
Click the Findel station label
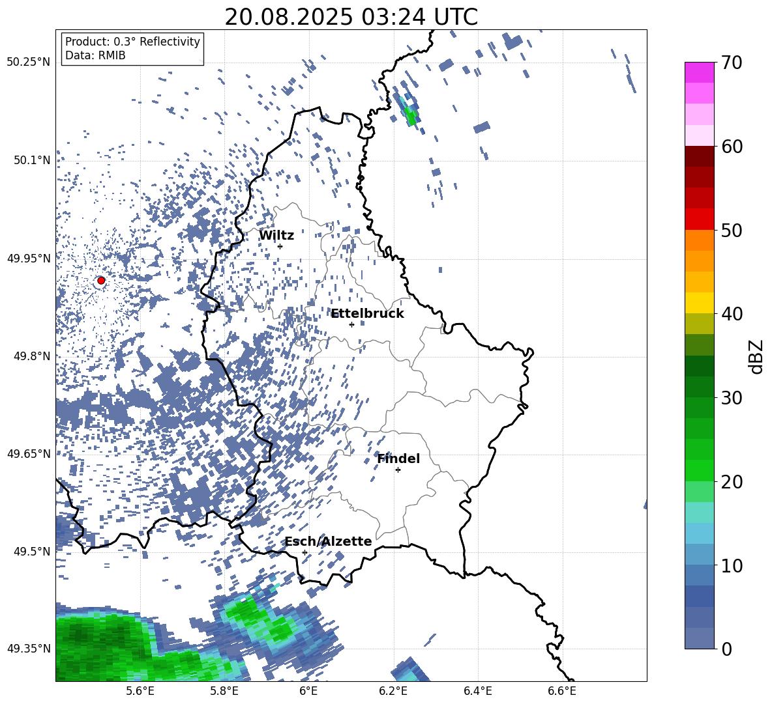point(398,458)
